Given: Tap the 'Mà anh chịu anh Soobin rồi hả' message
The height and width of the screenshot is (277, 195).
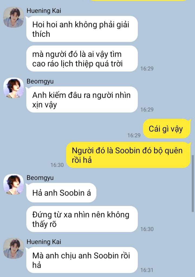Looking at the screenshot, I should (82, 260).
